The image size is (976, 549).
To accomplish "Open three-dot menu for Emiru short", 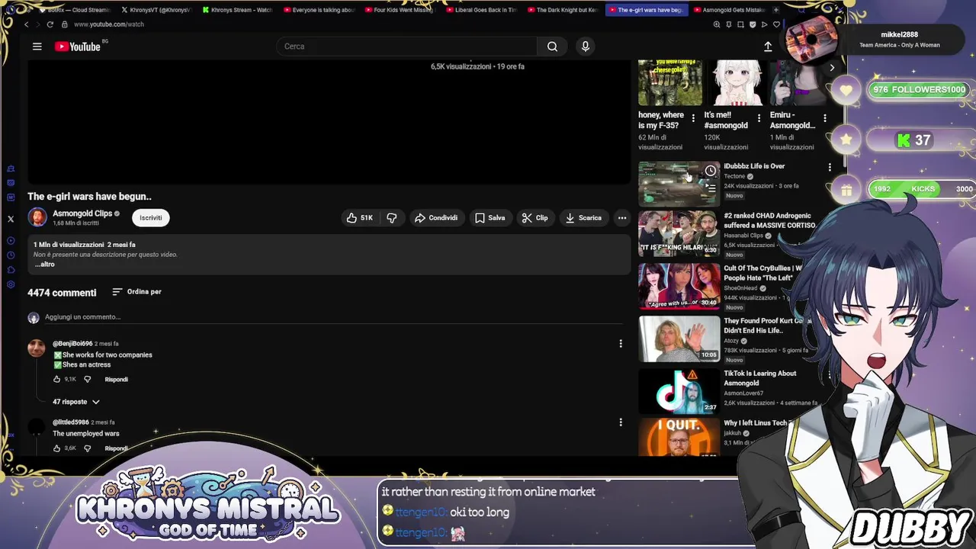I will [x=824, y=118].
